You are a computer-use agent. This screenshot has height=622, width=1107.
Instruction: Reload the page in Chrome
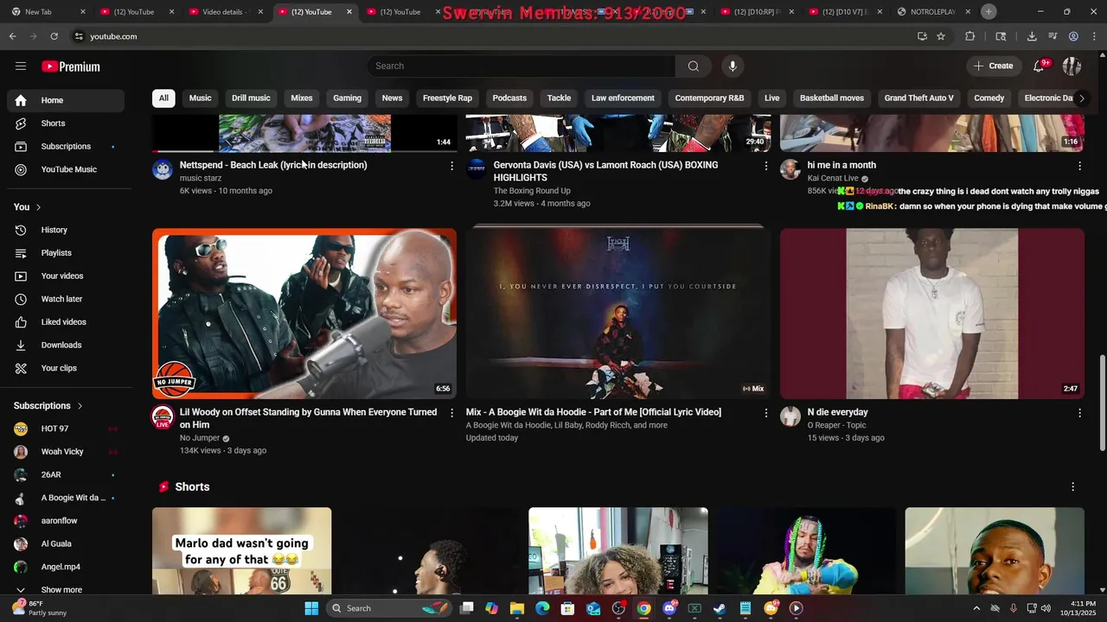(54, 36)
